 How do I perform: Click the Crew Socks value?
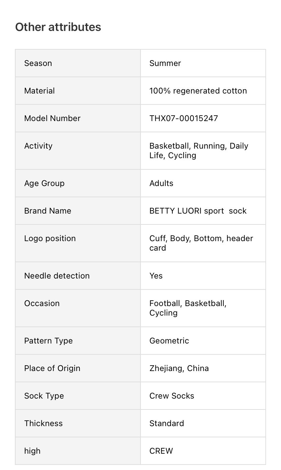click(x=172, y=396)
